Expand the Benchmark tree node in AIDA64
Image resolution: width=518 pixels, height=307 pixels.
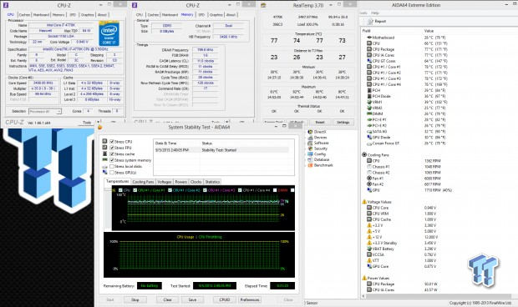305,165
